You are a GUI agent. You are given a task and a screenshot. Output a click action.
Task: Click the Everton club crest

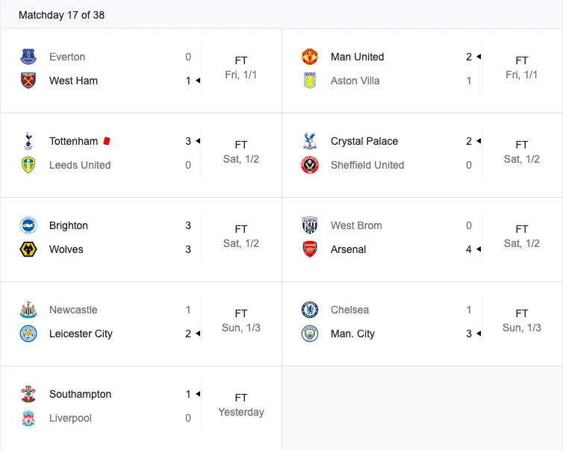28,57
